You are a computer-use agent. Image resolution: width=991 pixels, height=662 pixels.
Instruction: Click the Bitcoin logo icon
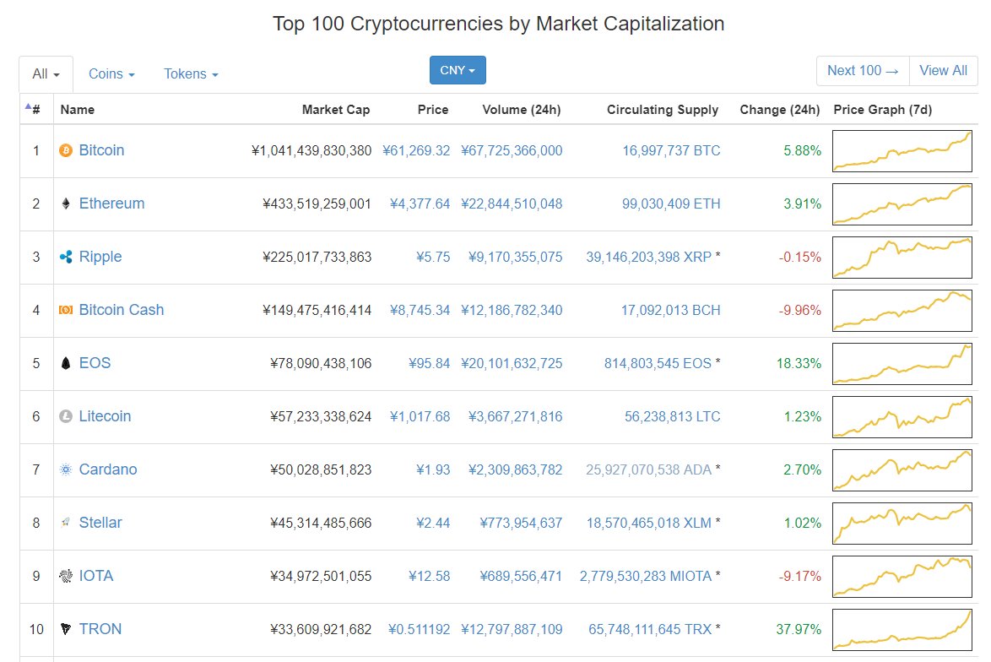[65, 150]
